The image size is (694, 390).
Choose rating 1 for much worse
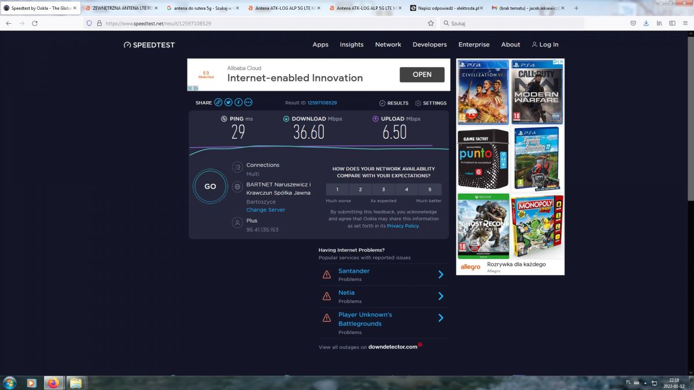click(x=337, y=189)
